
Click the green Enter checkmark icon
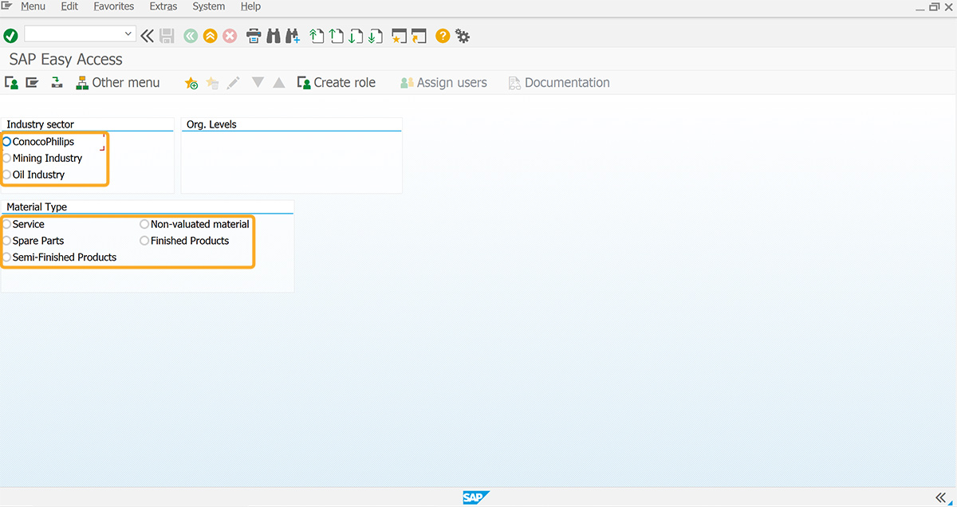click(10, 36)
